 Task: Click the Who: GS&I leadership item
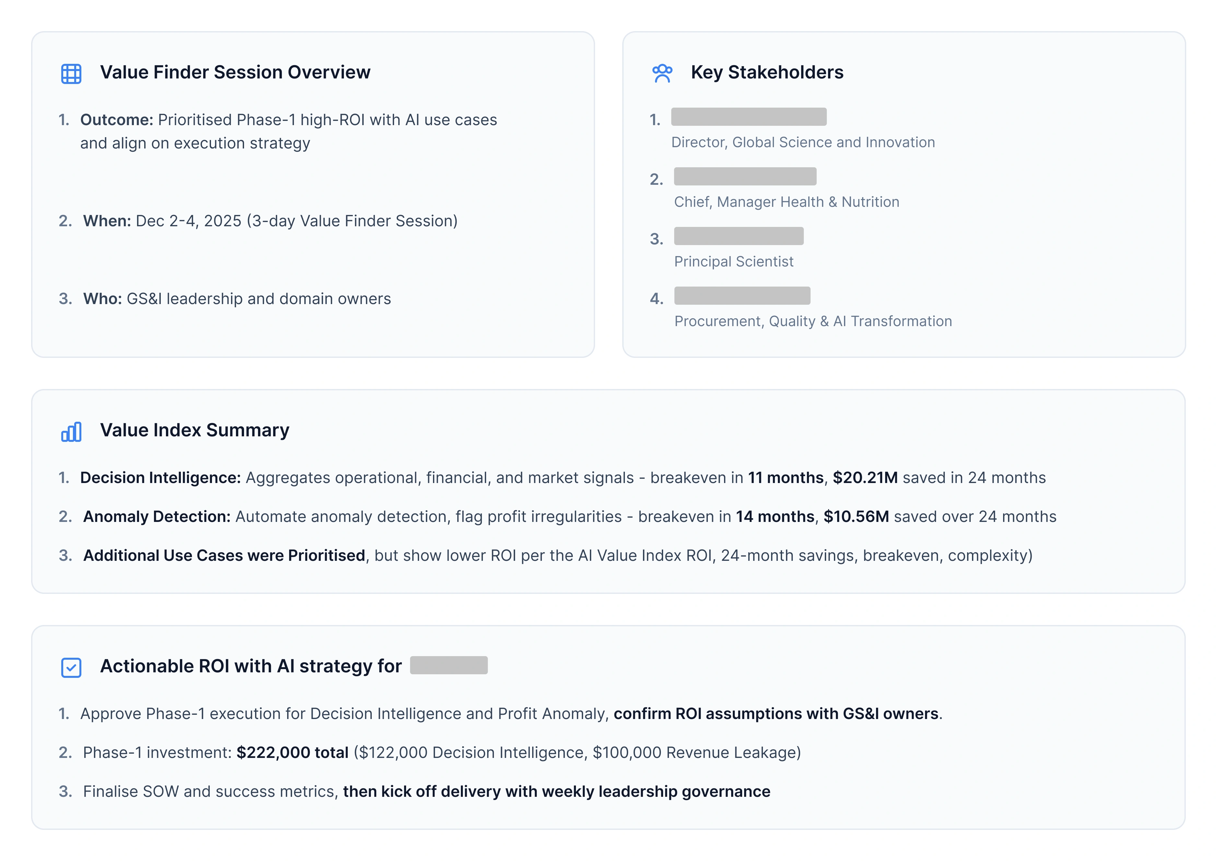237,299
